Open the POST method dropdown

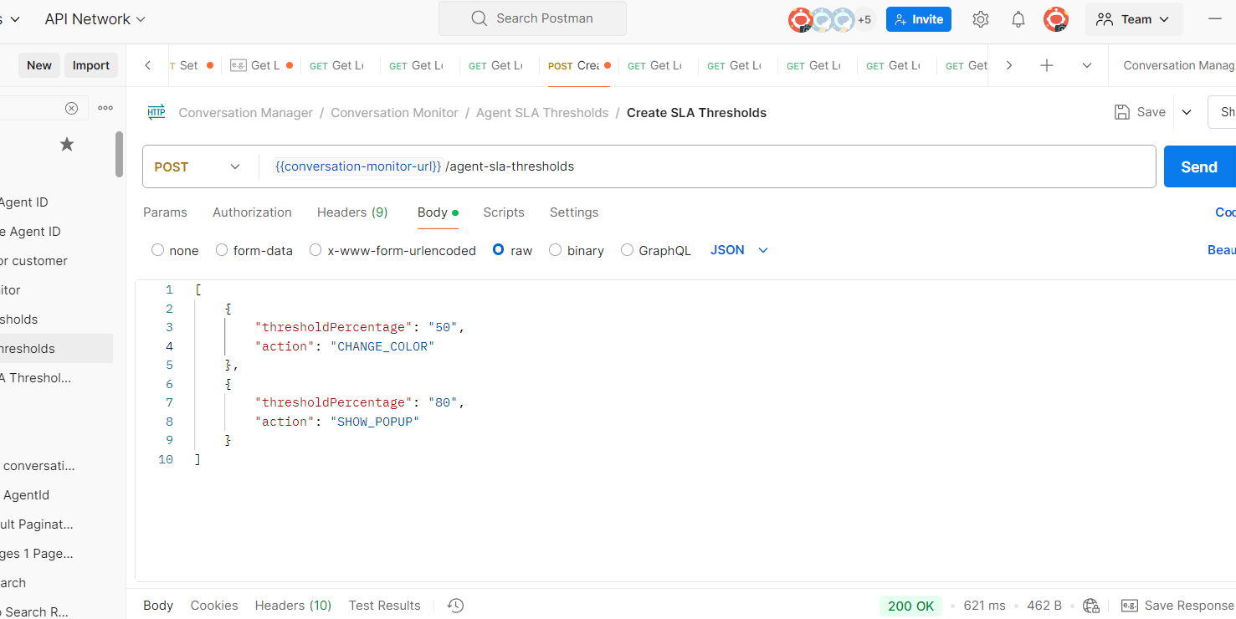(x=198, y=167)
